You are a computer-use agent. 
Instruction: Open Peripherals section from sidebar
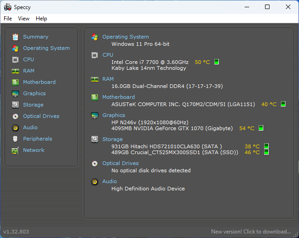pos(38,139)
